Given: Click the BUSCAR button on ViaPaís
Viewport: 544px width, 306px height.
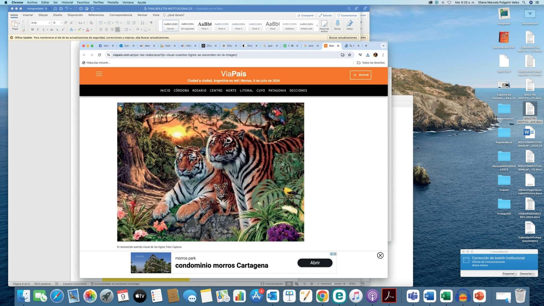Looking at the screenshot, I should (x=361, y=75).
